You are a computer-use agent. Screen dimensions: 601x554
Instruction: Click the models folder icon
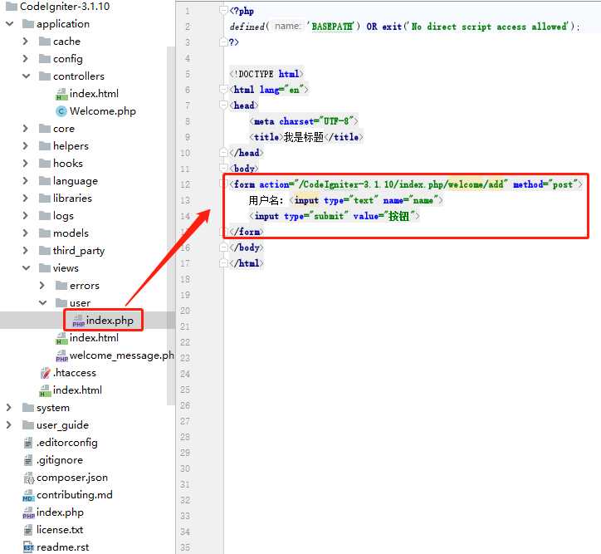(x=45, y=233)
